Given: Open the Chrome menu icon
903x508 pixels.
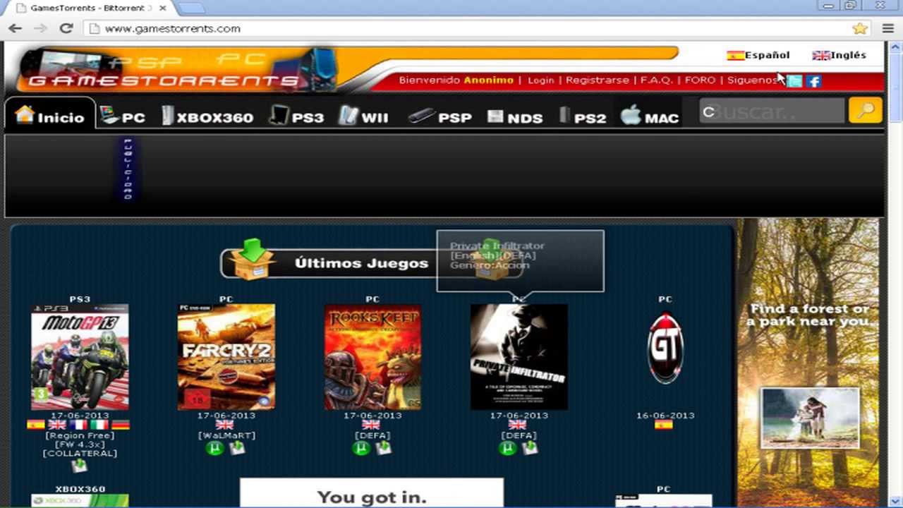Looking at the screenshot, I should coord(888,28).
